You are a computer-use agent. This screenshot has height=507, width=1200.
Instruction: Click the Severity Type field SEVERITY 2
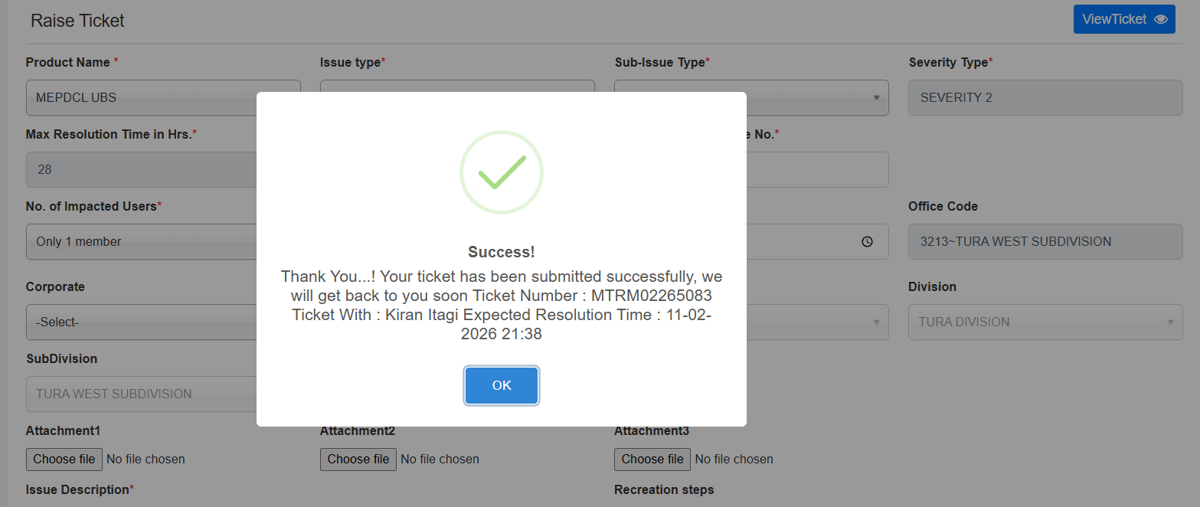tap(1045, 97)
